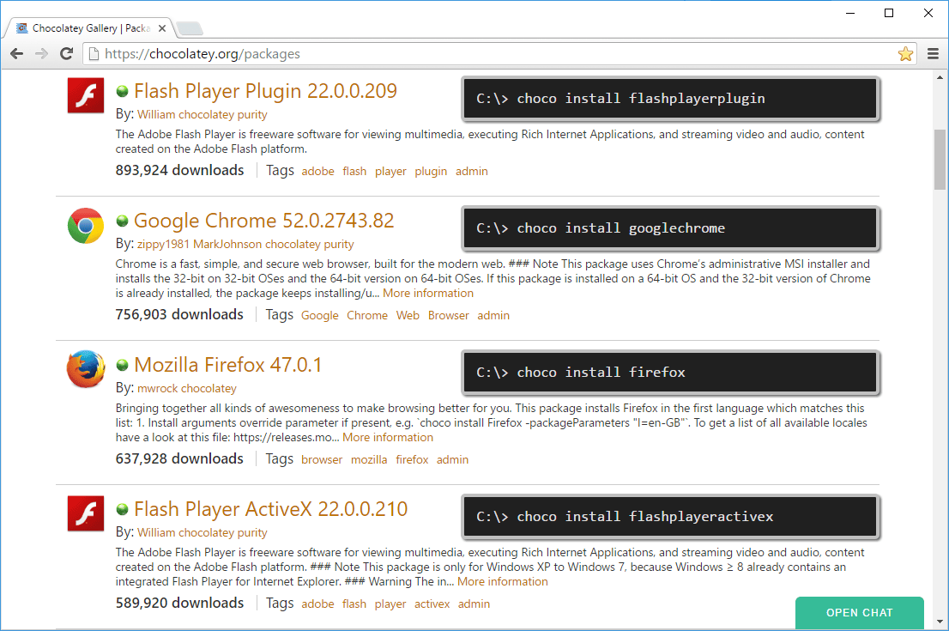Open a new tab with the new-tab button
Screen dimensions: 949x631
[x=190, y=28]
